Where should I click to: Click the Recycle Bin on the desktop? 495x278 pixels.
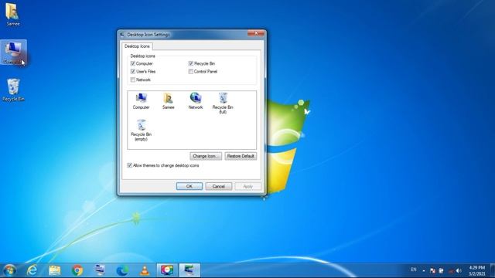(x=13, y=90)
